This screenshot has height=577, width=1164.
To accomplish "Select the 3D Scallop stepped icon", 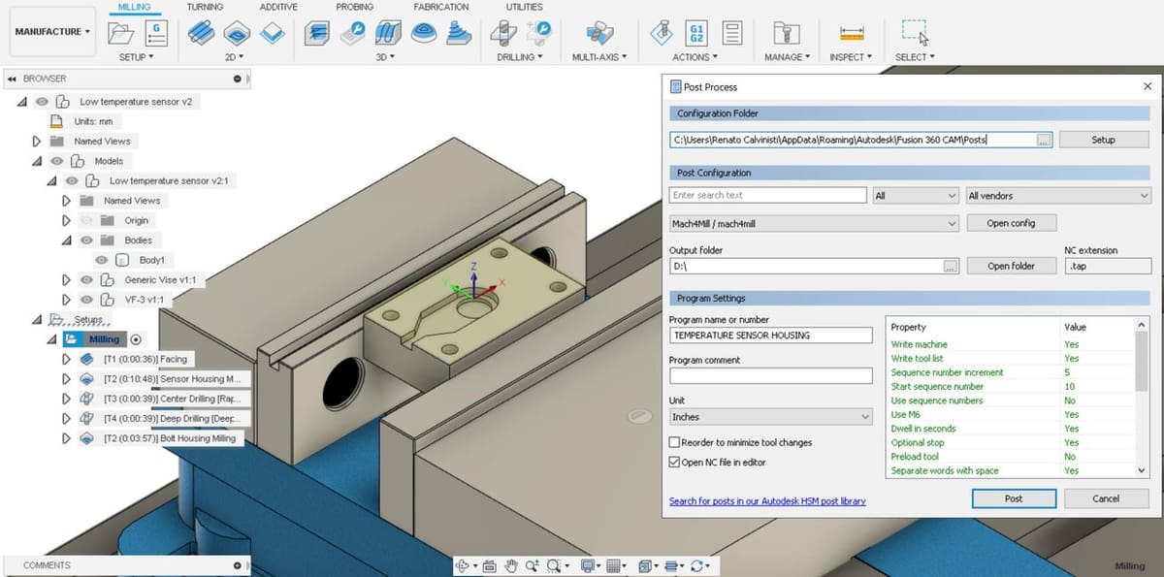I will click(x=458, y=33).
